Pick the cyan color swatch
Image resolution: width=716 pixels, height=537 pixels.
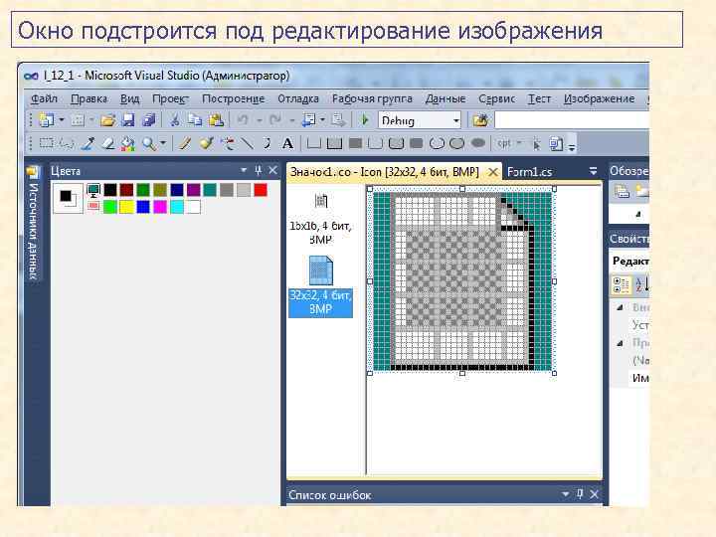(177, 207)
